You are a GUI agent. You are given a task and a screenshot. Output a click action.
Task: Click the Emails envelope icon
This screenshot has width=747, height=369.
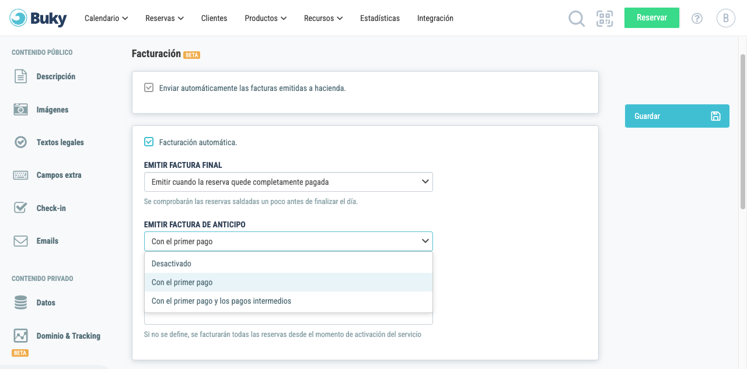click(x=20, y=241)
